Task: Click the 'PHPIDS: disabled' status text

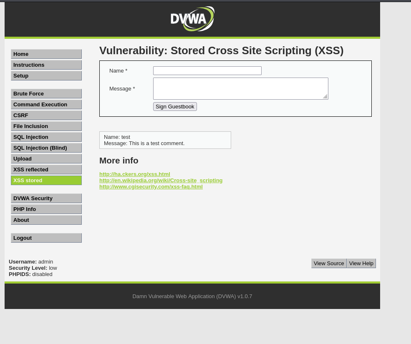Action: click(x=30, y=274)
